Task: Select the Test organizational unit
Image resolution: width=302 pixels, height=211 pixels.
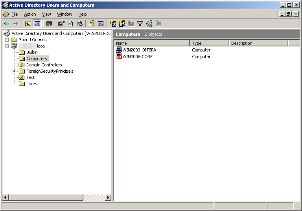Action: (x=31, y=77)
